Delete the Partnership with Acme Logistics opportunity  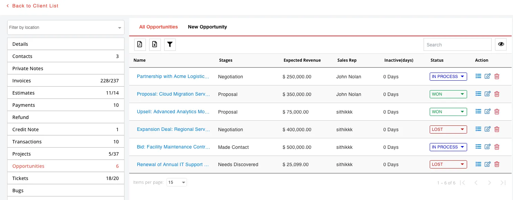click(497, 77)
